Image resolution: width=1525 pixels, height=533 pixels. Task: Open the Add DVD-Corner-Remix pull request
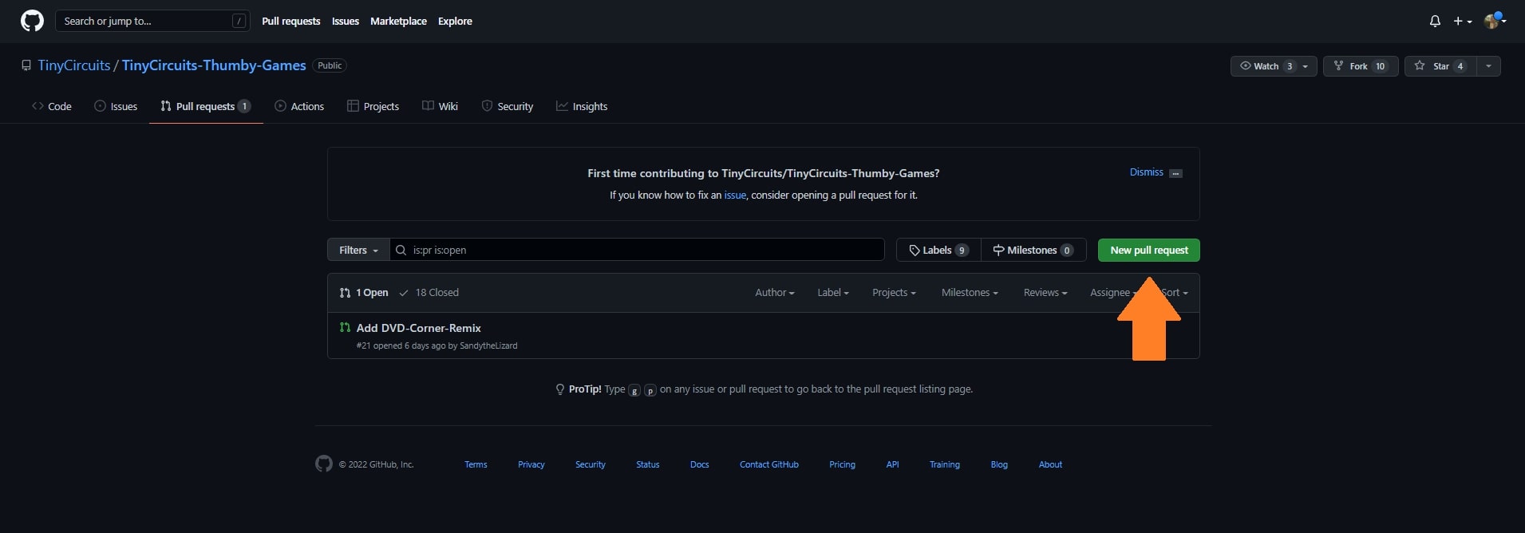coord(418,328)
